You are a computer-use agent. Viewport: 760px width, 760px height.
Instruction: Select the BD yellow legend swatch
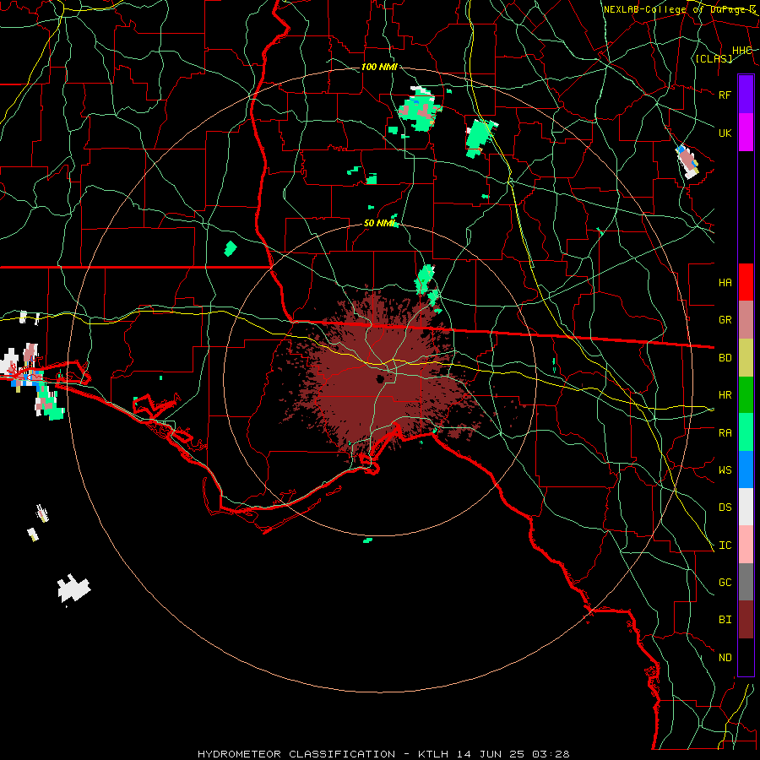[746, 358]
